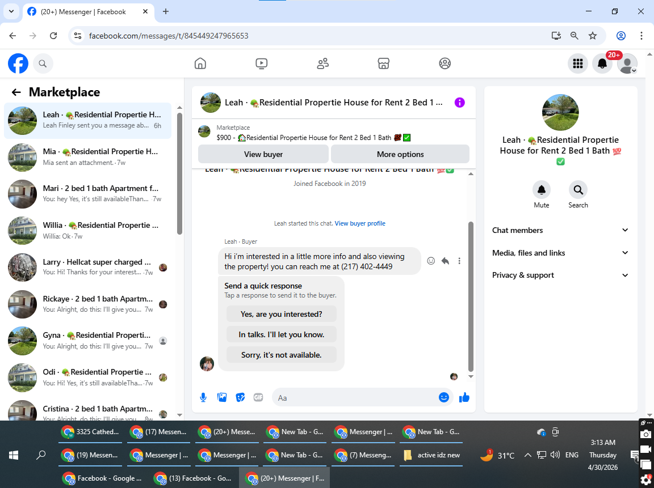Image resolution: width=654 pixels, height=488 pixels.
Task: Click the chat list scrollbar
Action: click(180, 173)
